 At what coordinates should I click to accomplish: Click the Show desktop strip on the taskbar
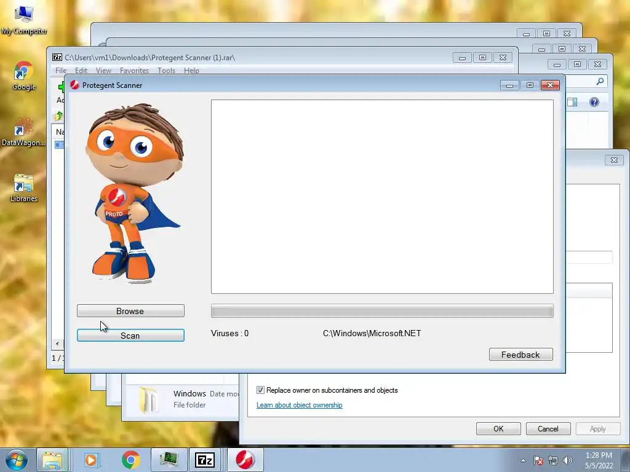(626, 460)
